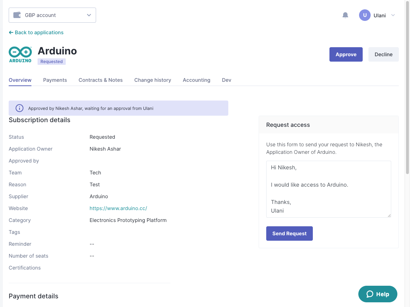Click the 'Subscription details' heading
The image size is (410, 307).
click(39, 120)
